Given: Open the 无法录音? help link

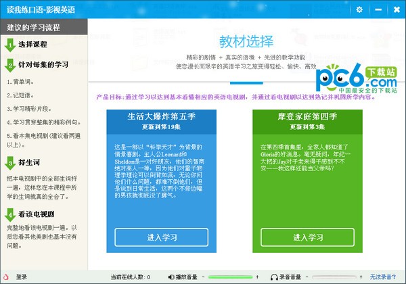Looking at the screenshot, I should click(383, 277).
